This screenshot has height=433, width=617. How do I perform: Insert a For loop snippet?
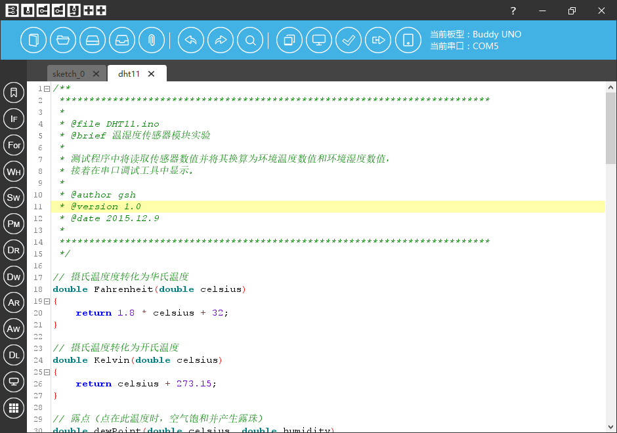(x=14, y=145)
